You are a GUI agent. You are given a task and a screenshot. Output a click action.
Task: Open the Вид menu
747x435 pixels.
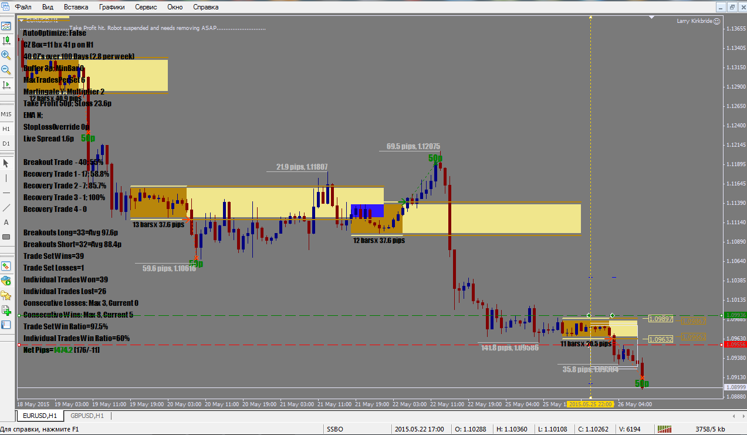[x=48, y=7]
